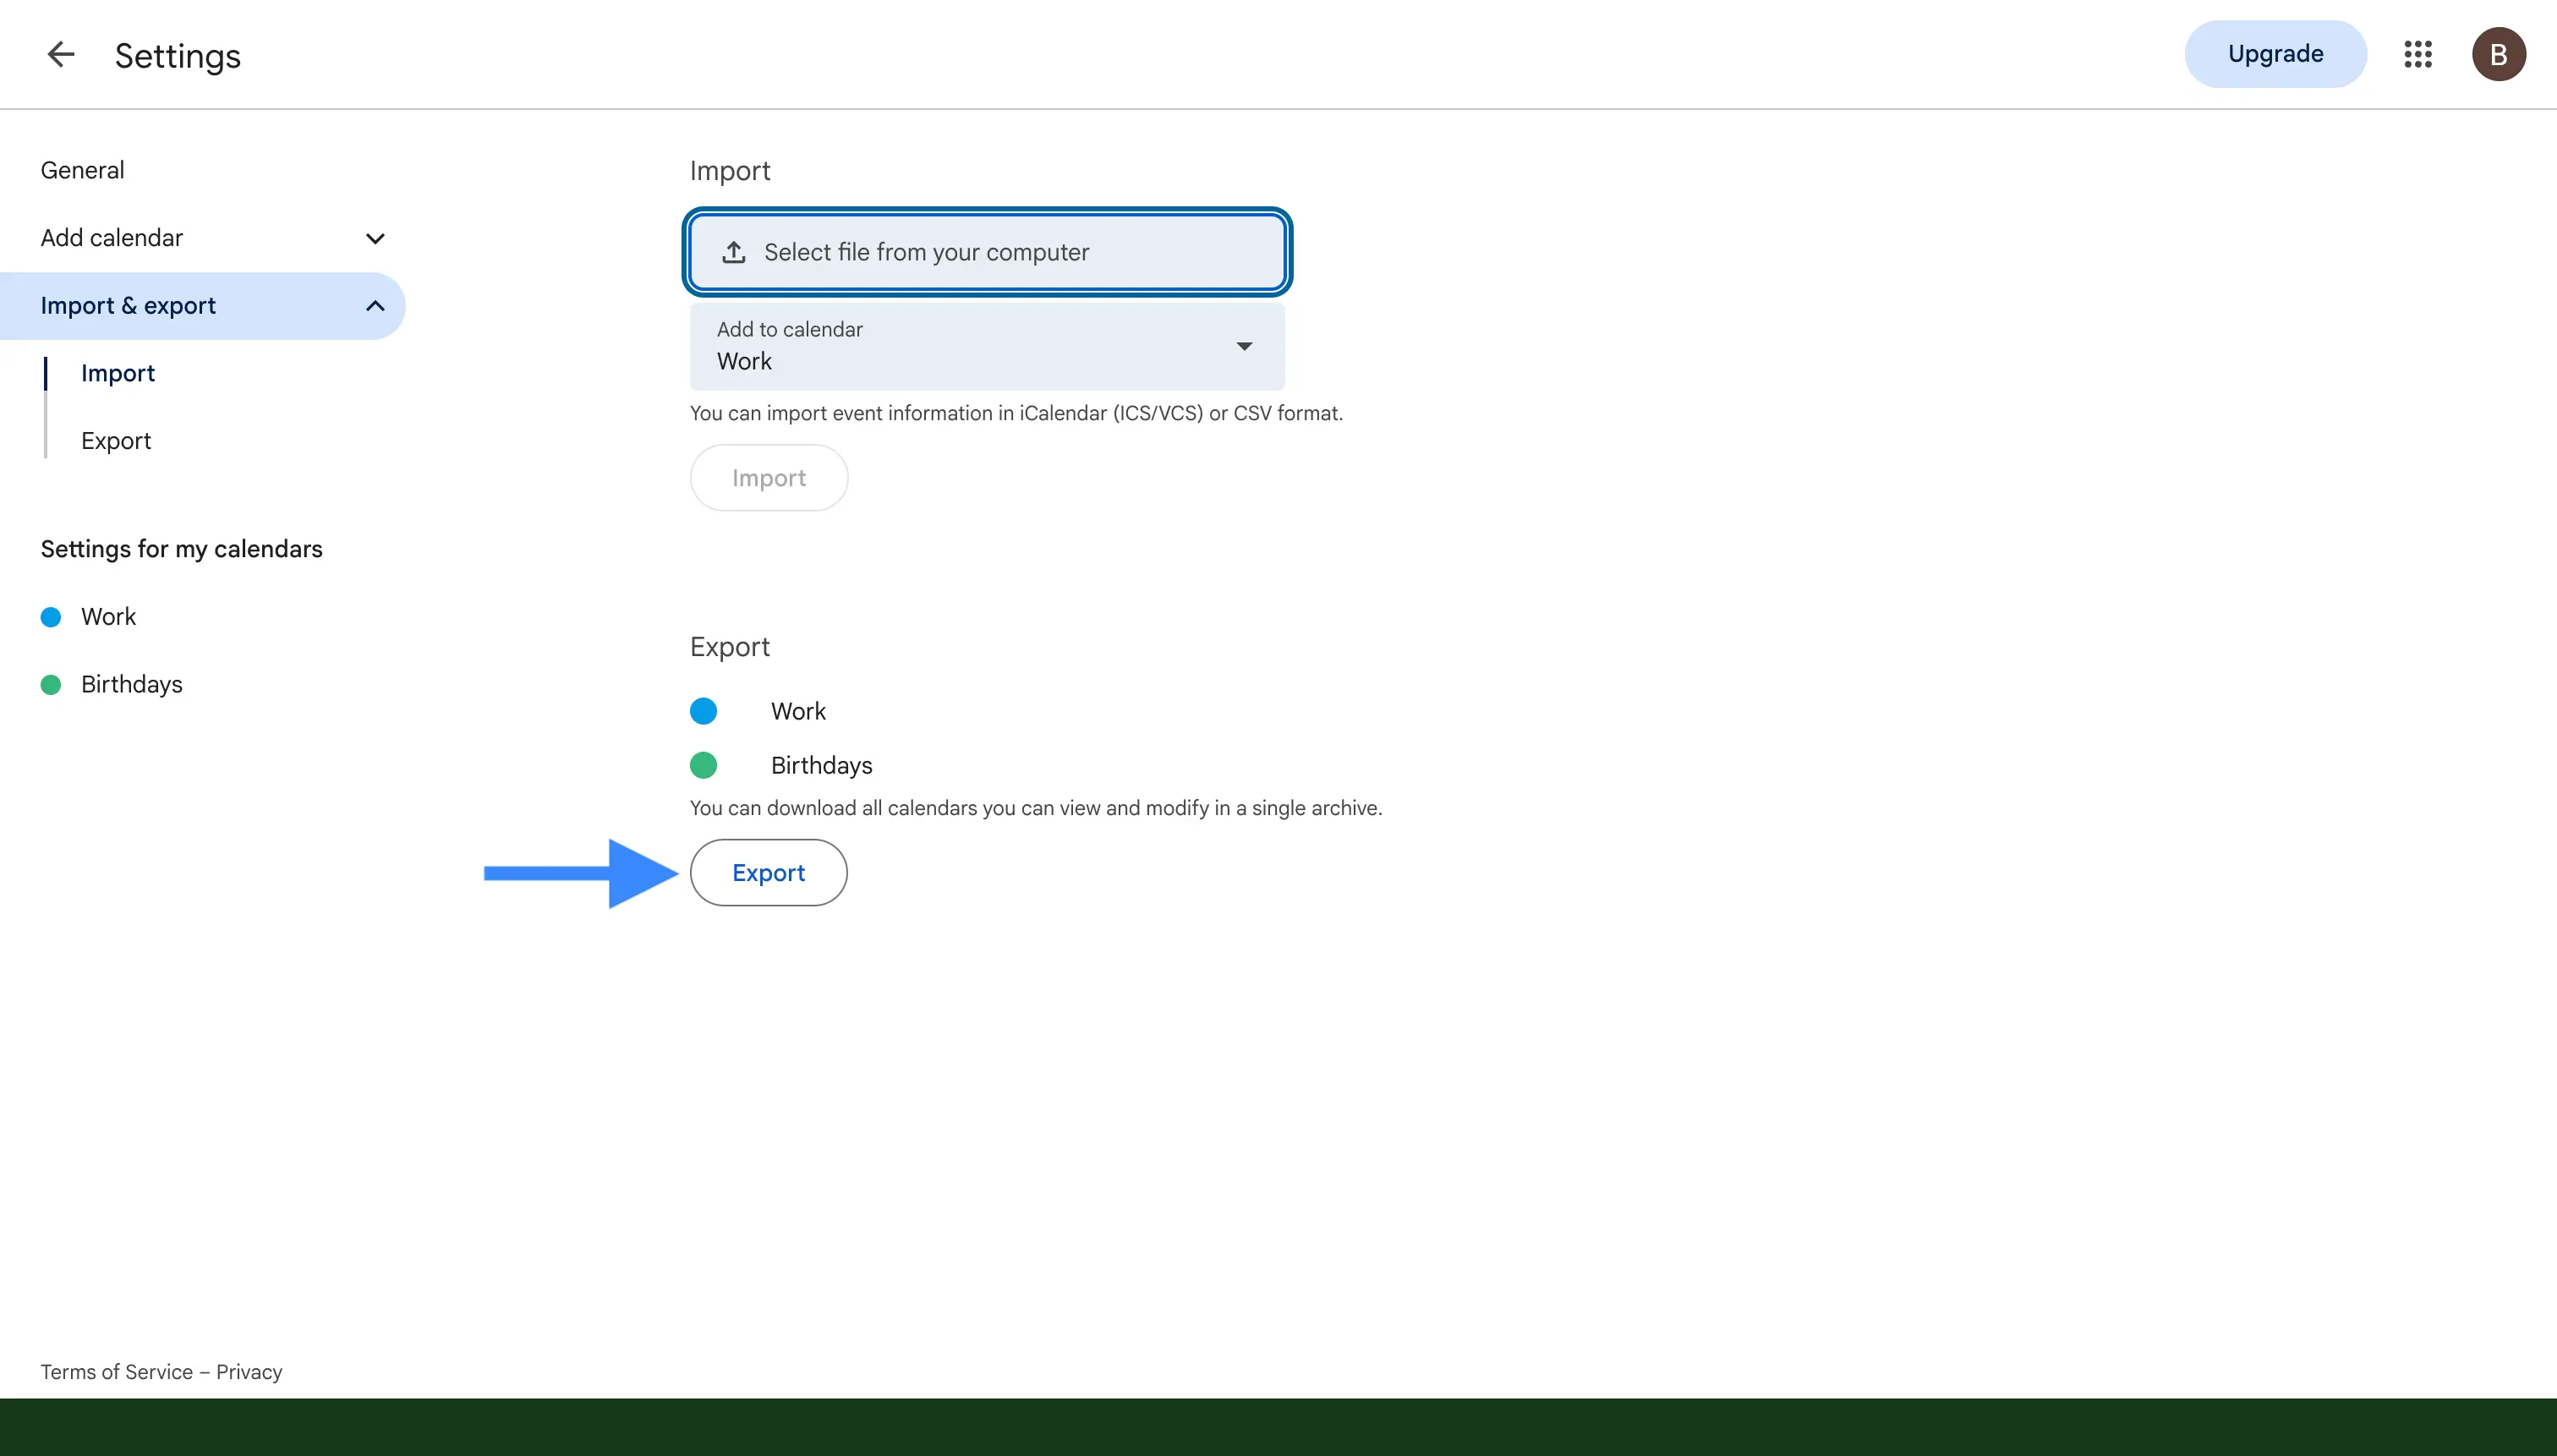Select the Export sub-item in the sidebar
Image resolution: width=2557 pixels, height=1456 pixels.
point(116,441)
